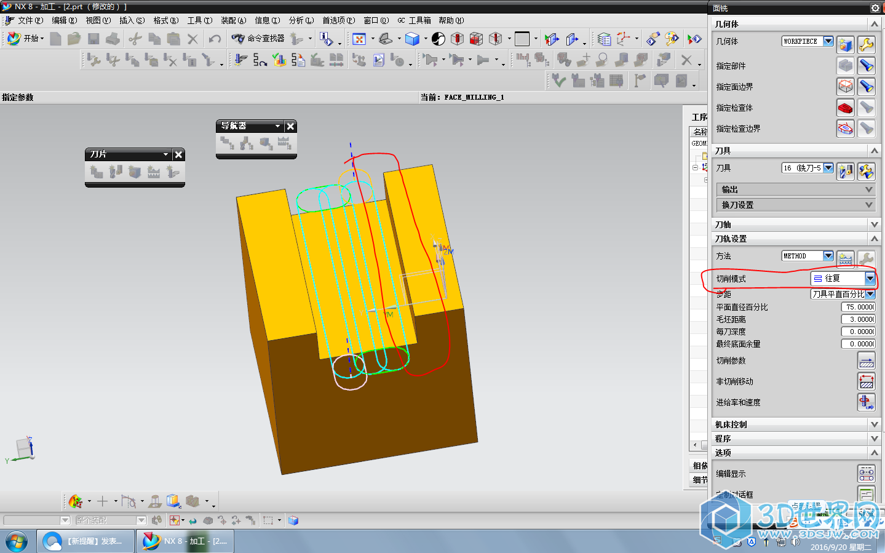Click the shaded rendering style cube icon
The width and height of the screenshot is (885, 553).
tap(413, 39)
